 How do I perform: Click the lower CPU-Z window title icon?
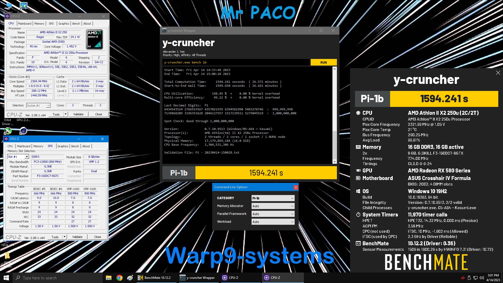(7, 139)
